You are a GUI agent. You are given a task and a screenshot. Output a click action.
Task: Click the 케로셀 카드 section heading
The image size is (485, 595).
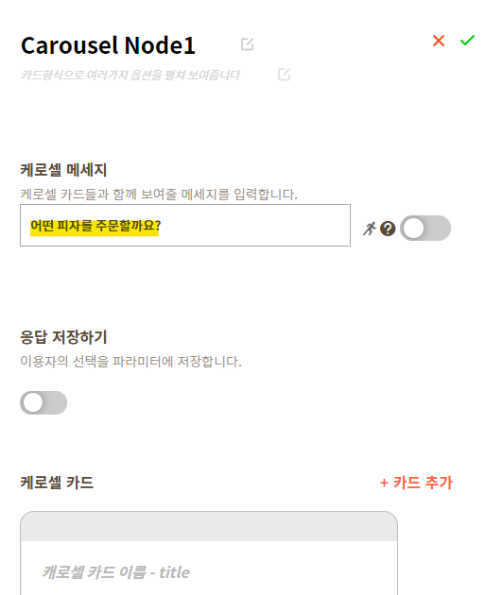click(x=57, y=483)
